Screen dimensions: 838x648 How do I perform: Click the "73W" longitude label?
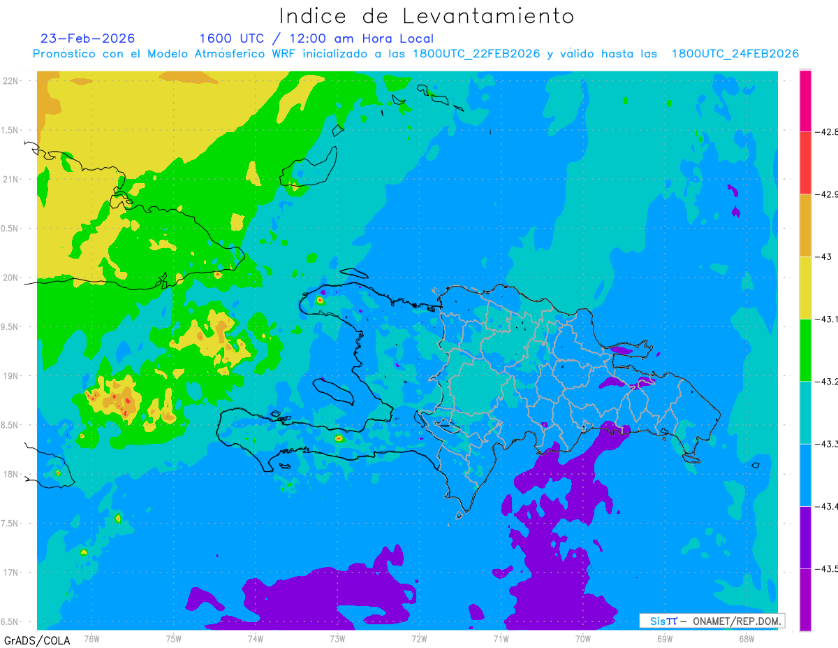337,638
